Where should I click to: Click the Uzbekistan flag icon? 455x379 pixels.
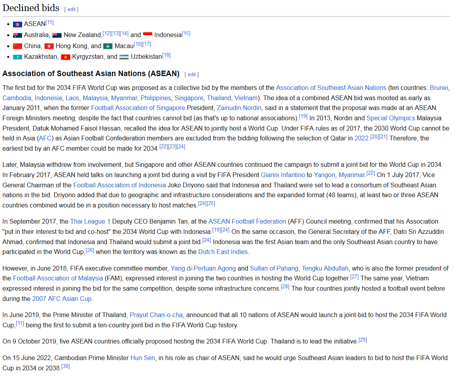tap(124, 57)
